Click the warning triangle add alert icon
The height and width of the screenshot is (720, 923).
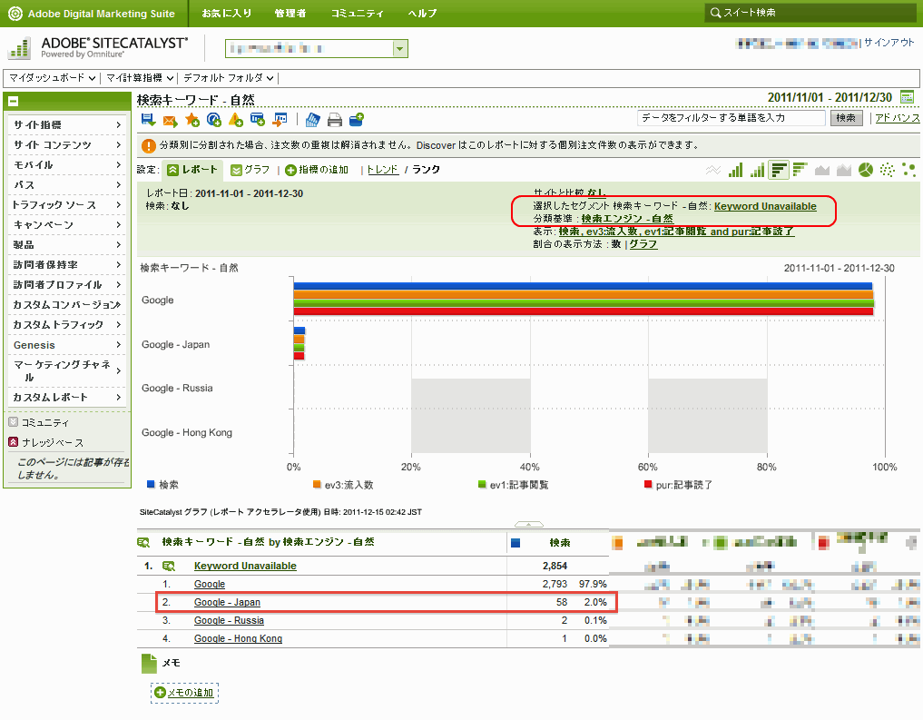click(x=235, y=120)
